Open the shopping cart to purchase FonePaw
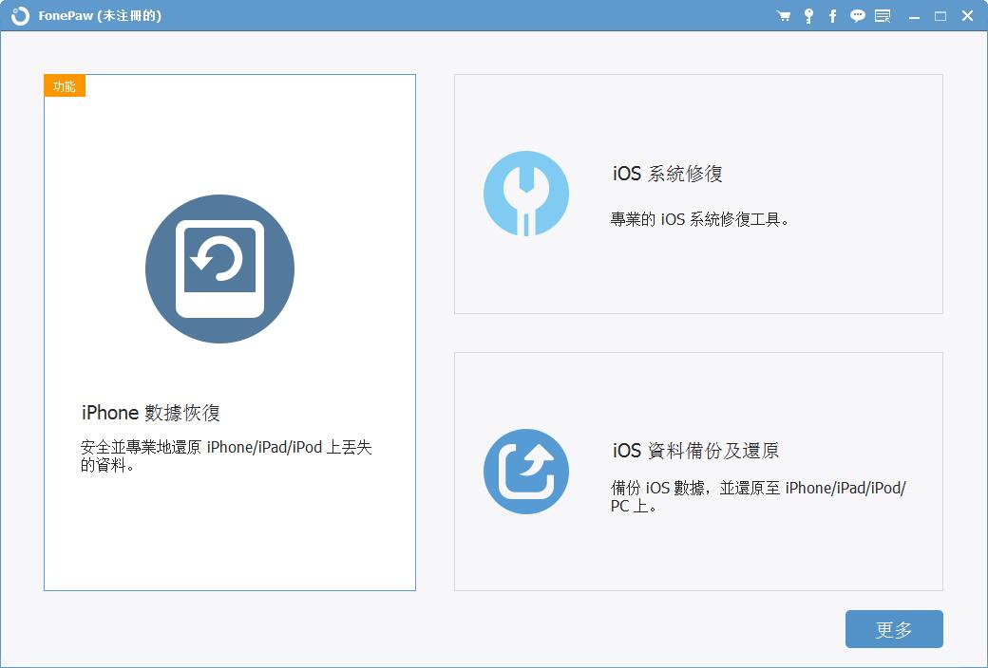Screen dimensions: 988x668 pos(782,15)
